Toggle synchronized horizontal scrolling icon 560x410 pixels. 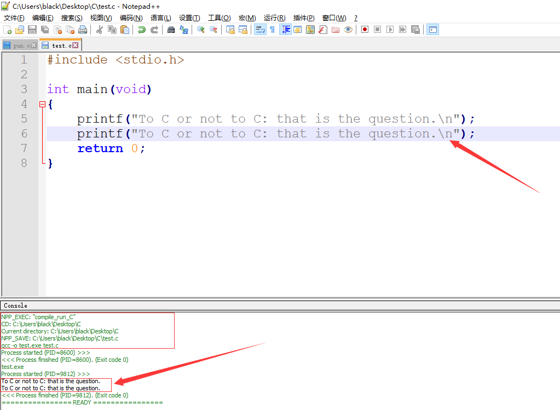[x=243, y=30]
